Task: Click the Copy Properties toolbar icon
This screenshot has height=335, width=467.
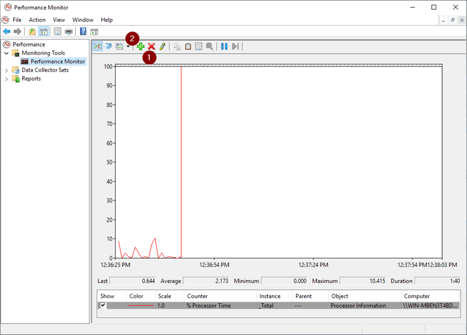Action: tap(177, 47)
